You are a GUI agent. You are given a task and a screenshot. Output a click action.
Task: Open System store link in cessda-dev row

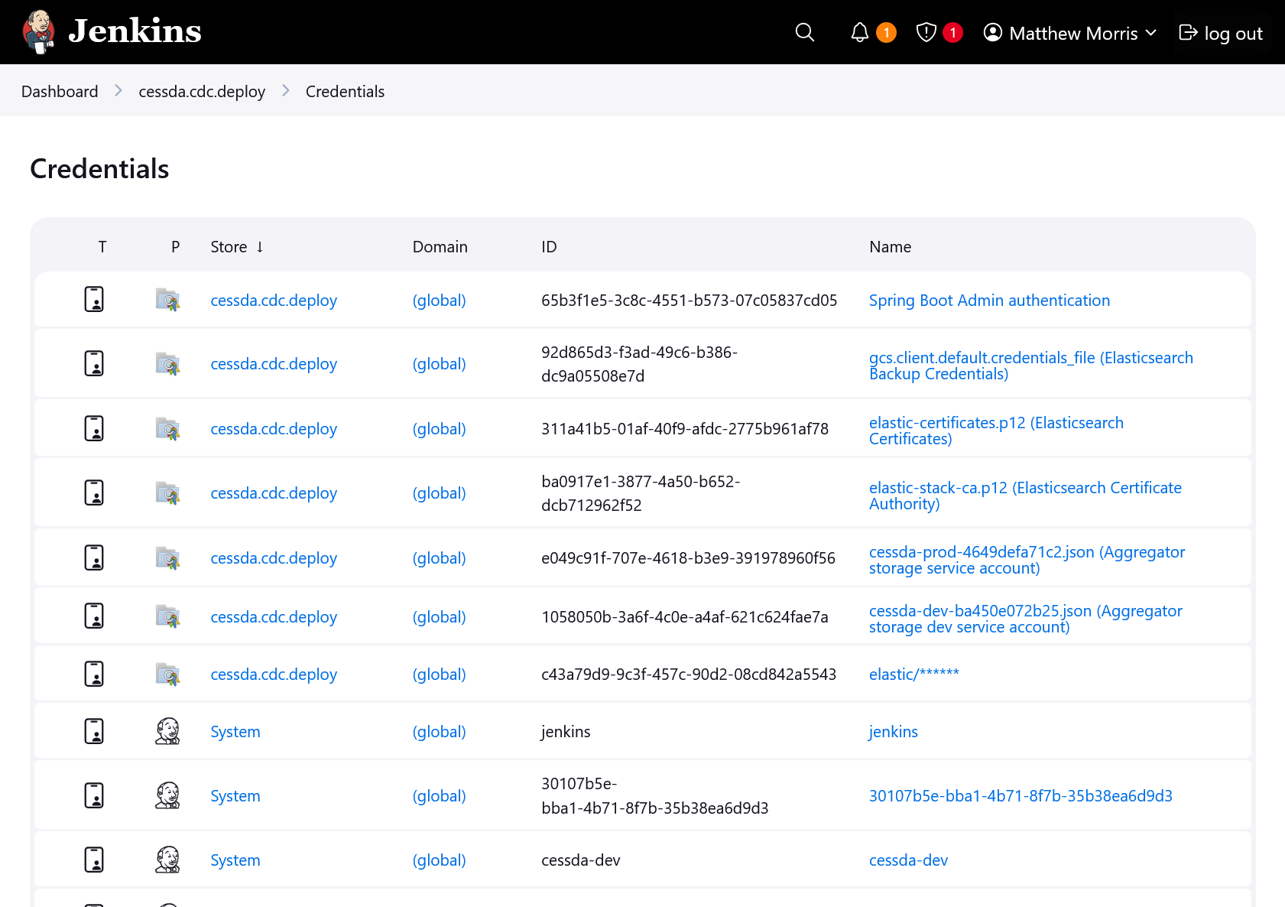coord(235,860)
